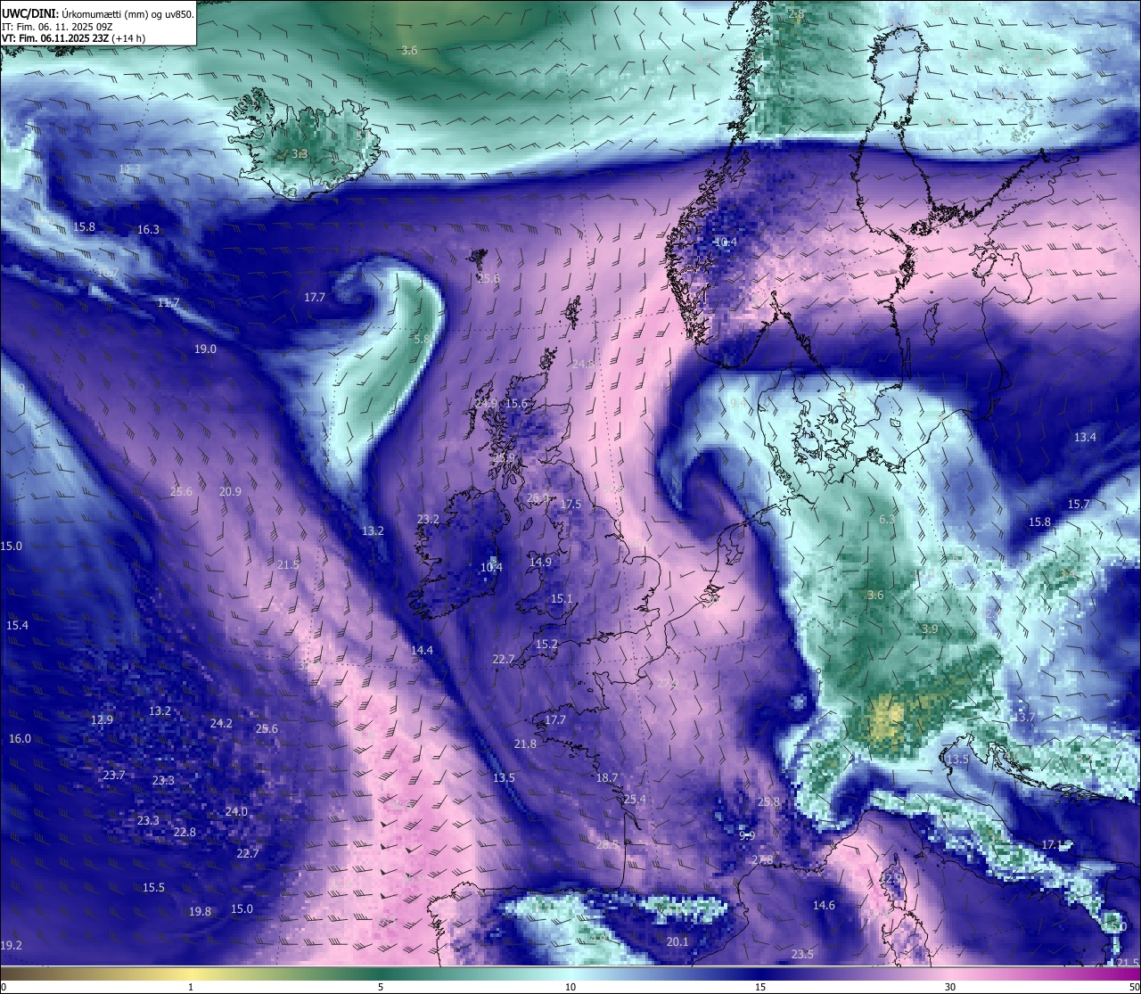
Task: Select the 24.9 value label
Action: 486,404
